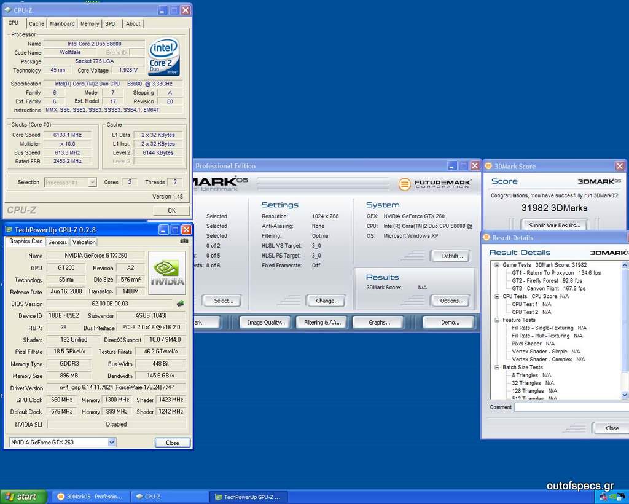Click the BIOS save chip icon in GPU-Z
Viewport: 629px width, 504px height.
(x=181, y=304)
